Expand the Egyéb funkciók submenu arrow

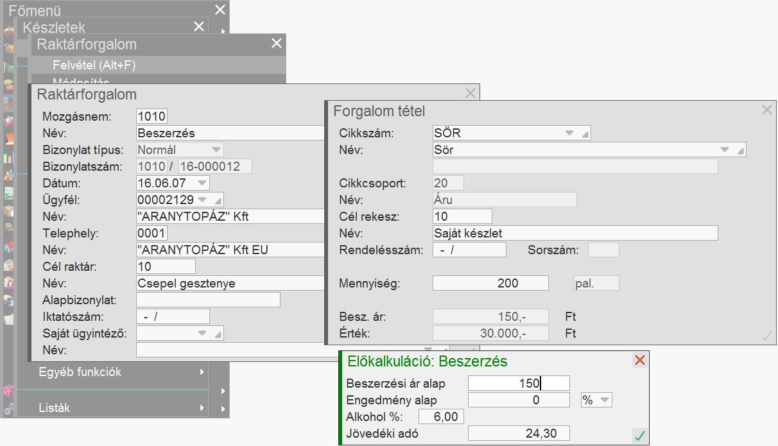[202, 372]
